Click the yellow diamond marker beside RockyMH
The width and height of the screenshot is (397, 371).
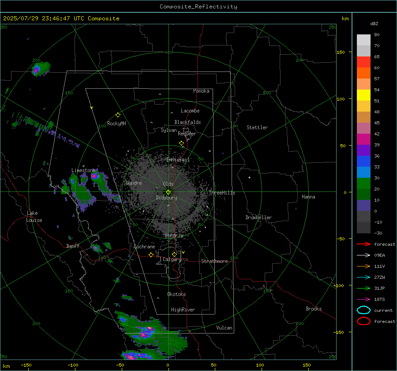click(118, 115)
